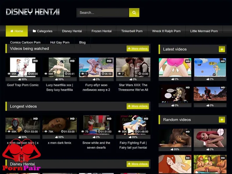Click the 13:00 duration label

(143, 74)
